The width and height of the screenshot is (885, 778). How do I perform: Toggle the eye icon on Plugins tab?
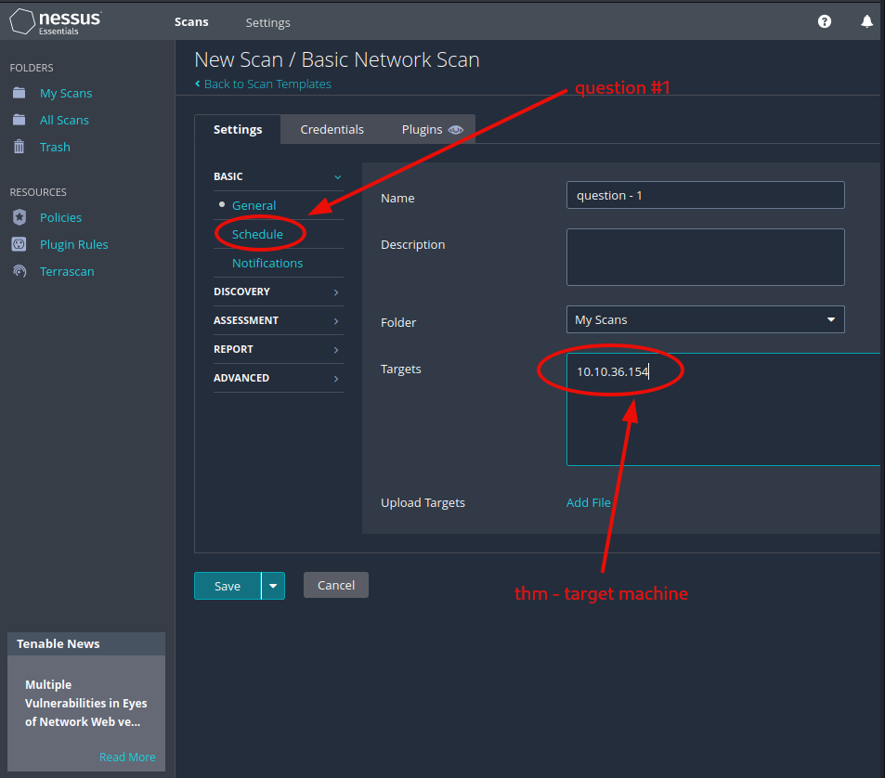[455, 130]
